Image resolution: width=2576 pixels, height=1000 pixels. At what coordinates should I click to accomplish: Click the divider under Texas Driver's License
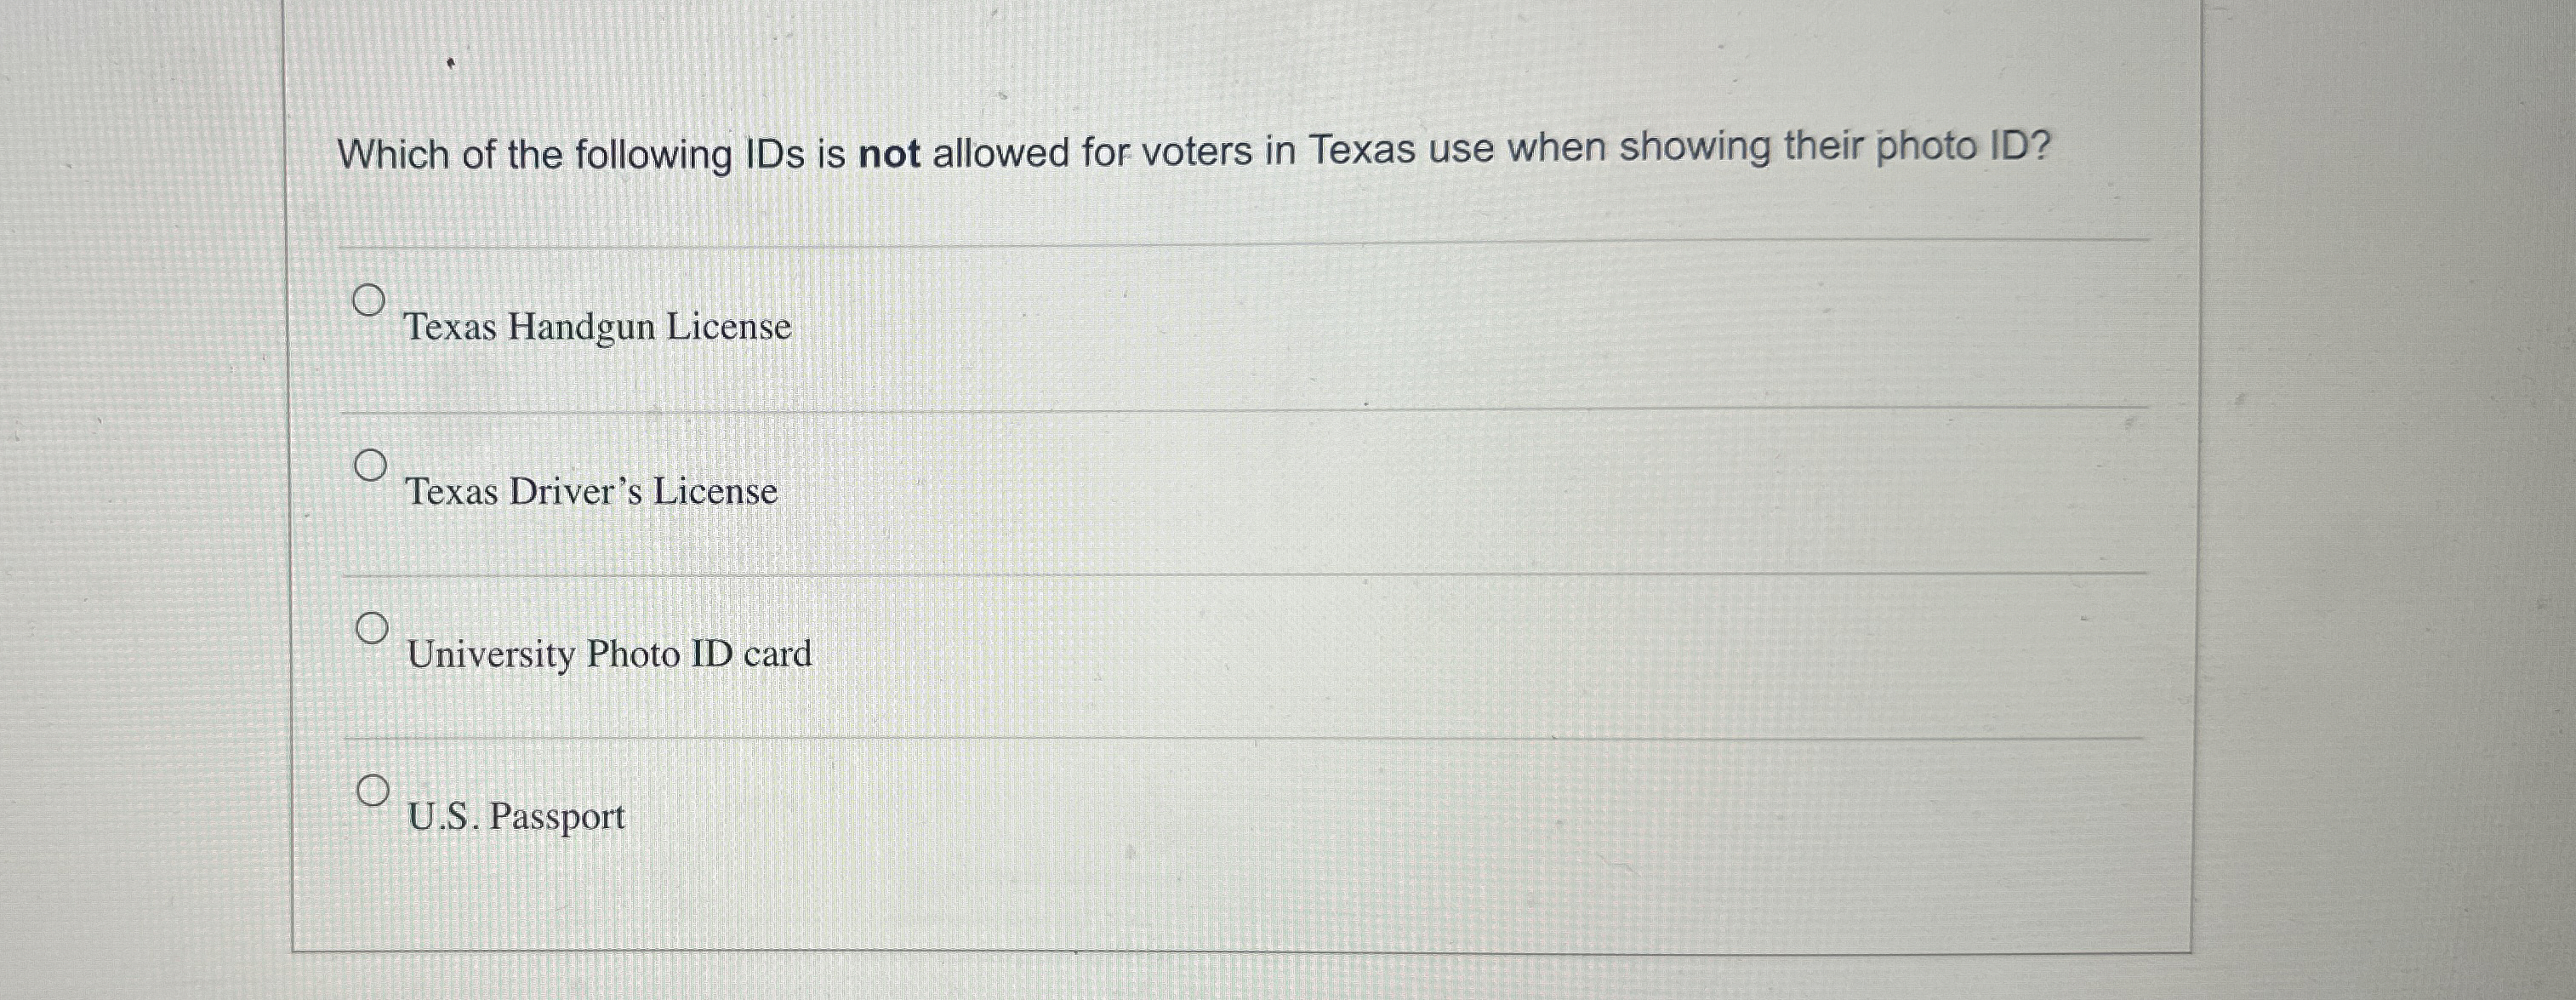(x=1240, y=575)
